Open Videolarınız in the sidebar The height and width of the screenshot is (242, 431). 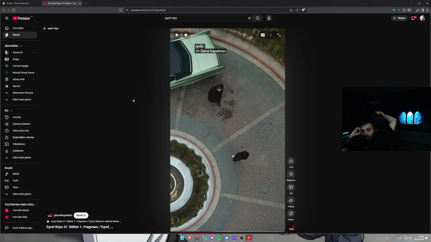[x=20, y=144]
